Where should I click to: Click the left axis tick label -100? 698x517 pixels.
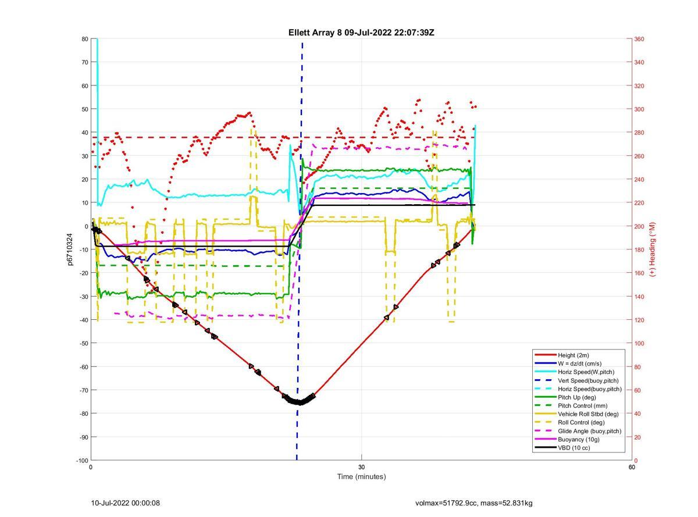[x=83, y=461]
